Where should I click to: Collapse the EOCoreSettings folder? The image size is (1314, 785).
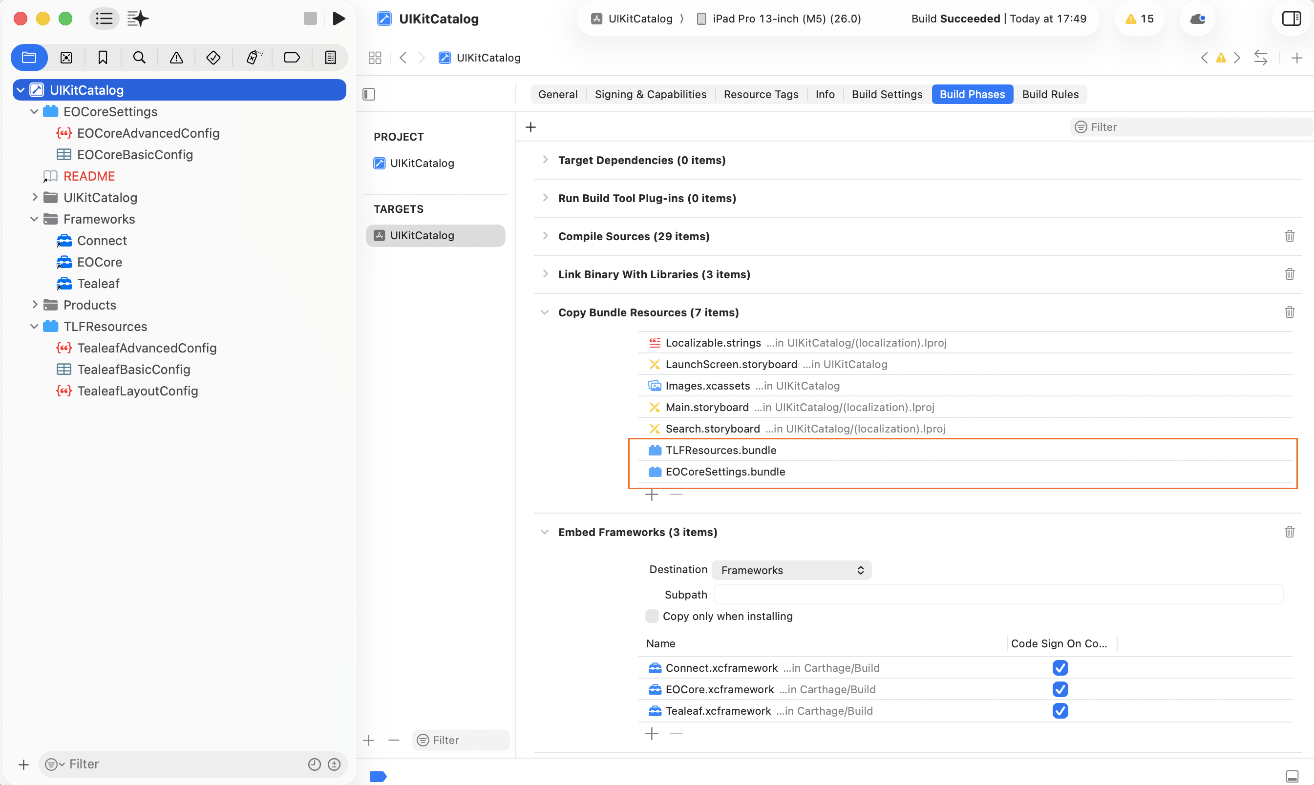click(34, 112)
